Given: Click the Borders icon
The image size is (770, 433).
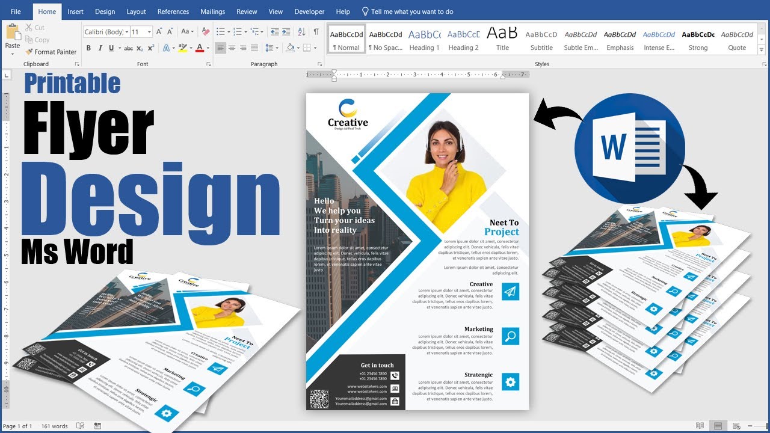Looking at the screenshot, I should coord(307,48).
